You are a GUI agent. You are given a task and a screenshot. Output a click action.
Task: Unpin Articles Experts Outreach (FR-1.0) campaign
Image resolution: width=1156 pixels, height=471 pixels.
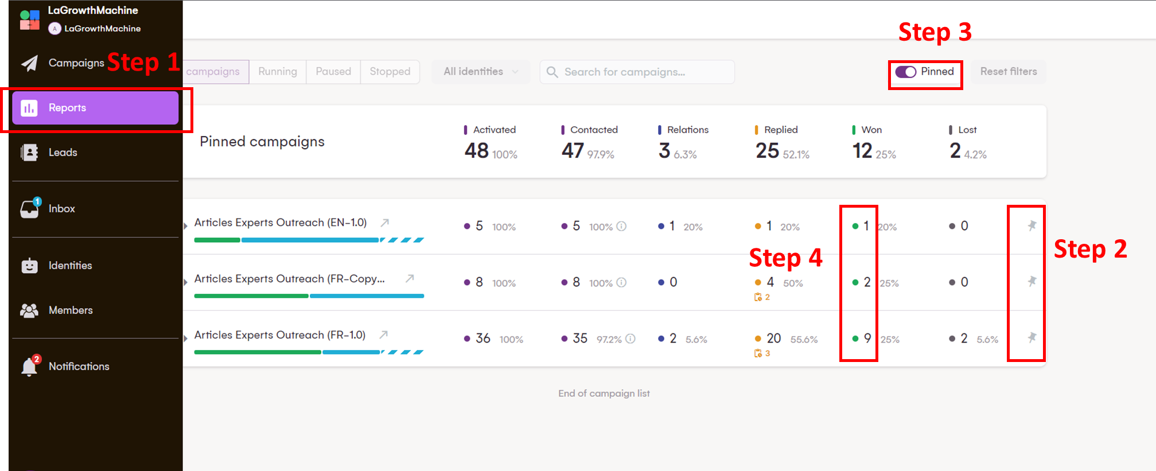point(1032,337)
